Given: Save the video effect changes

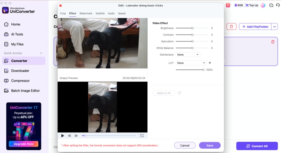Looking at the screenshot, I should point(210,146).
